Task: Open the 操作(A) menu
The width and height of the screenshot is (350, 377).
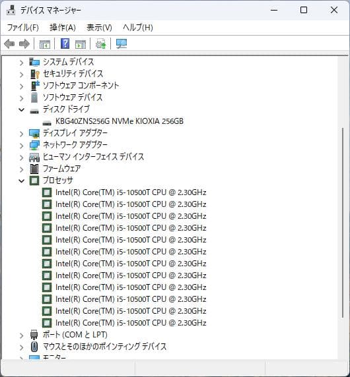Action: 63,28
